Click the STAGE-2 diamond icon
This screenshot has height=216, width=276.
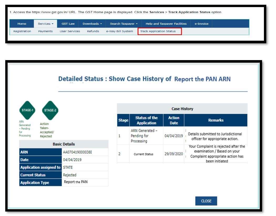50,110
